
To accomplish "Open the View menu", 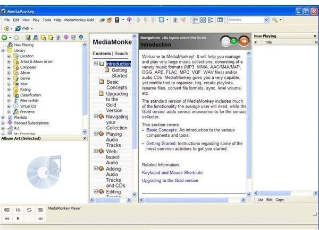I will (x=26, y=20).
